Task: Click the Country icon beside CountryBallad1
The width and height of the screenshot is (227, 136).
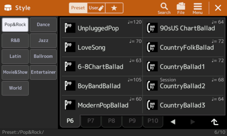Action: 152,66
